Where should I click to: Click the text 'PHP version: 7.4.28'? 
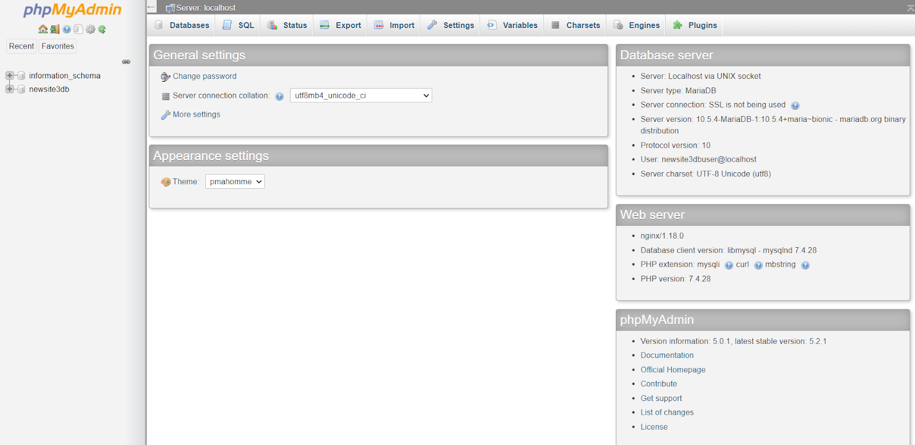pos(675,279)
